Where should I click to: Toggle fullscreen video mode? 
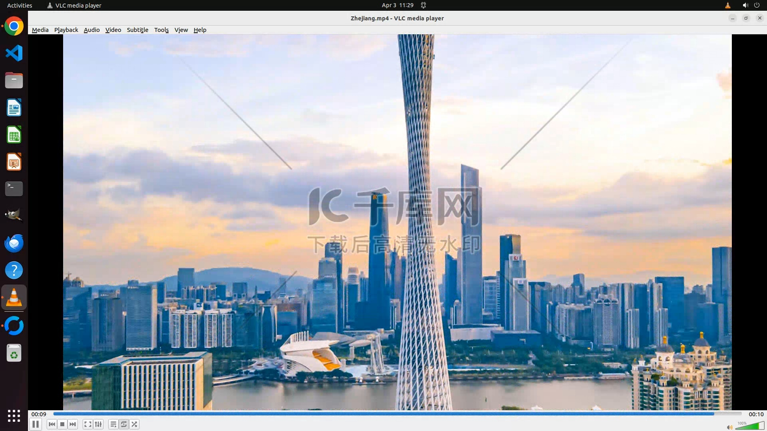88,424
